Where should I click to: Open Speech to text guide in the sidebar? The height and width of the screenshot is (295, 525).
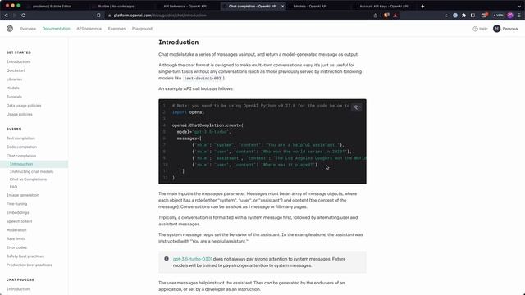click(x=20, y=221)
